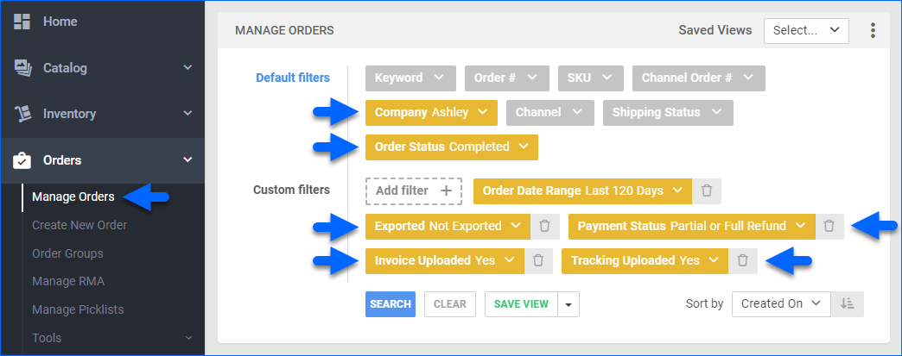
Task: Delete the Order Date Range filter
Action: tap(707, 190)
